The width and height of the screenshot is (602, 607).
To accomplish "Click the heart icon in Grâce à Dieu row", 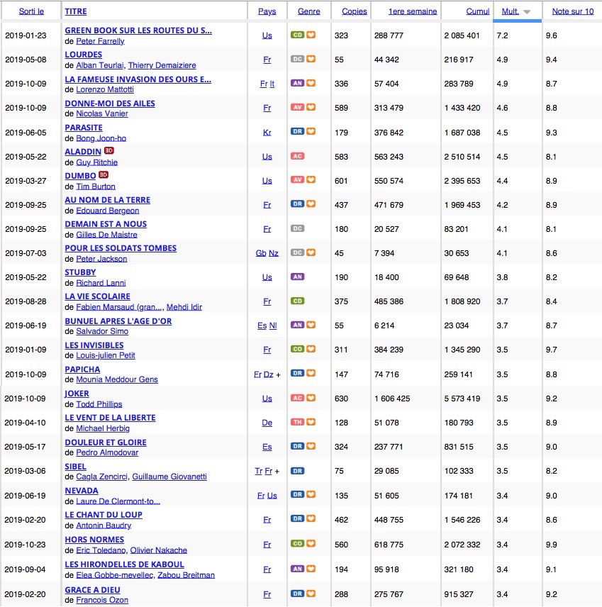I will (x=311, y=594).
